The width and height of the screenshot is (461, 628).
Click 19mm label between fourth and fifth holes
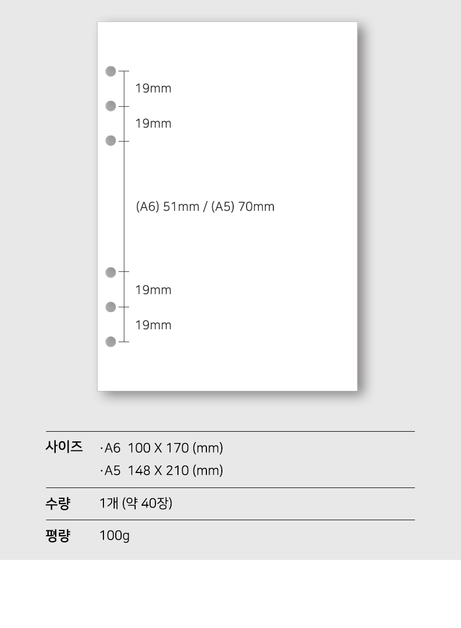click(x=153, y=290)
